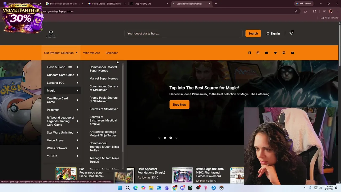Open the Calendar menu item
341x192 pixels.
(112, 53)
